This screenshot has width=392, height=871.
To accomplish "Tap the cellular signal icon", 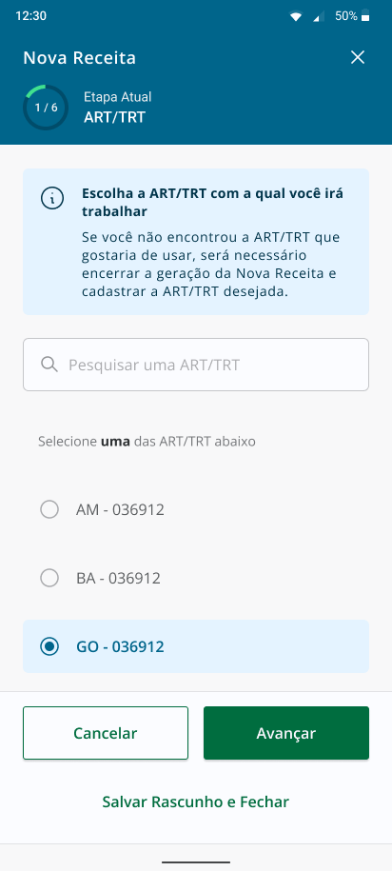I will [318, 17].
